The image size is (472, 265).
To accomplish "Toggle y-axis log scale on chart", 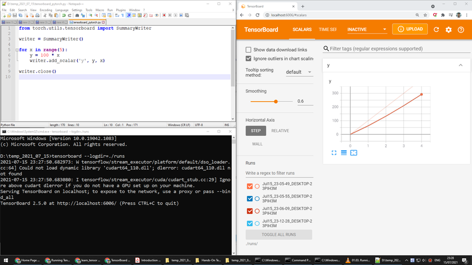I will 344,152.
